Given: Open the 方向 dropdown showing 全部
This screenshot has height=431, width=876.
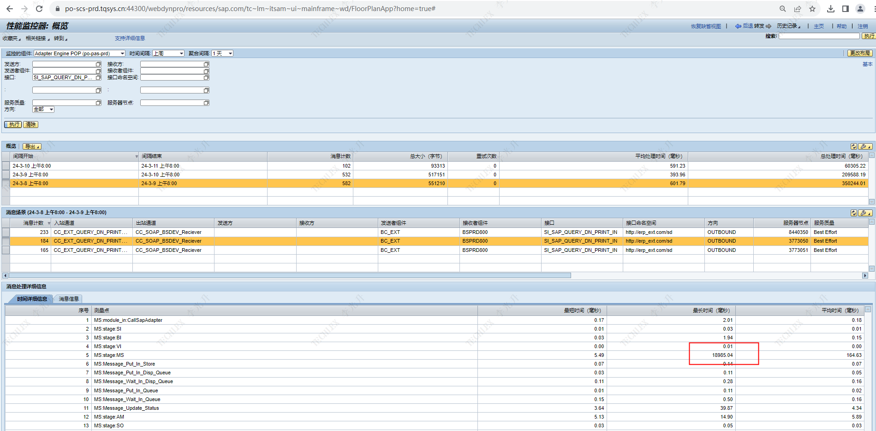Looking at the screenshot, I should click(x=43, y=109).
